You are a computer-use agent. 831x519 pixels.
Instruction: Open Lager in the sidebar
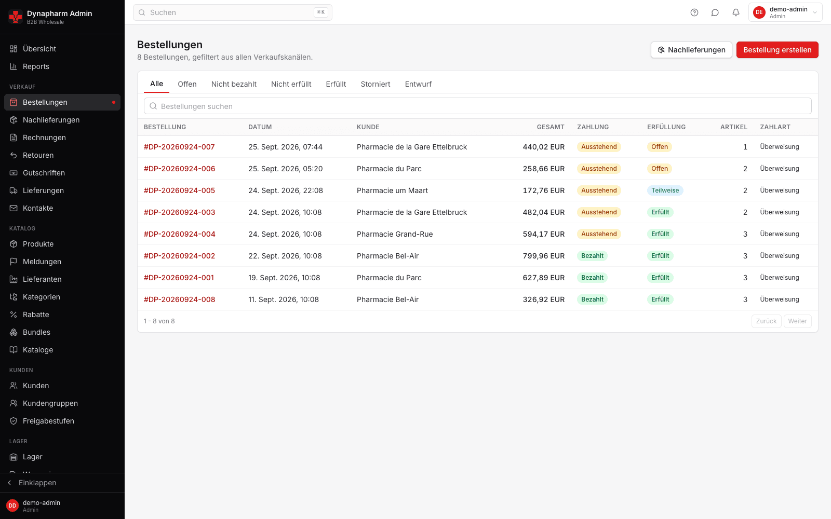[62, 457]
